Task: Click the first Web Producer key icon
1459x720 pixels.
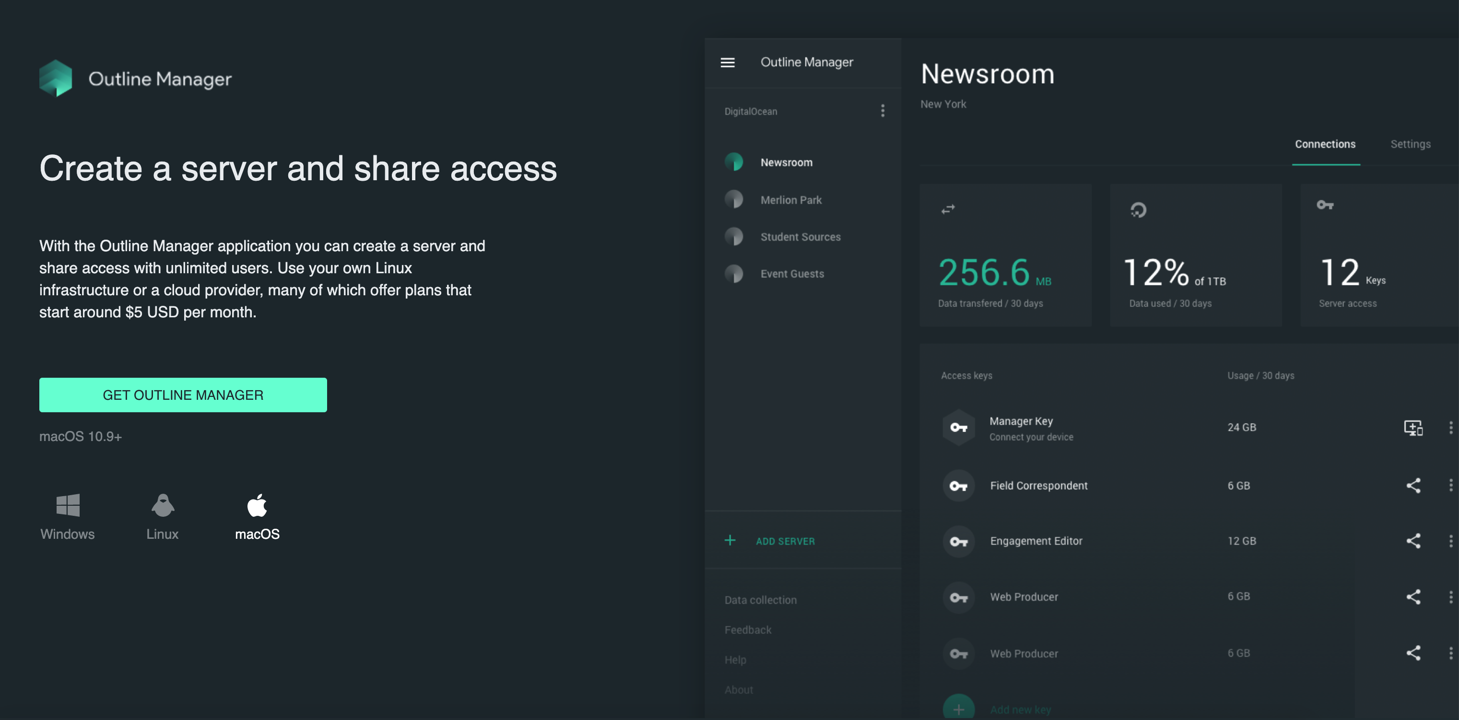Action: click(x=958, y=598)
